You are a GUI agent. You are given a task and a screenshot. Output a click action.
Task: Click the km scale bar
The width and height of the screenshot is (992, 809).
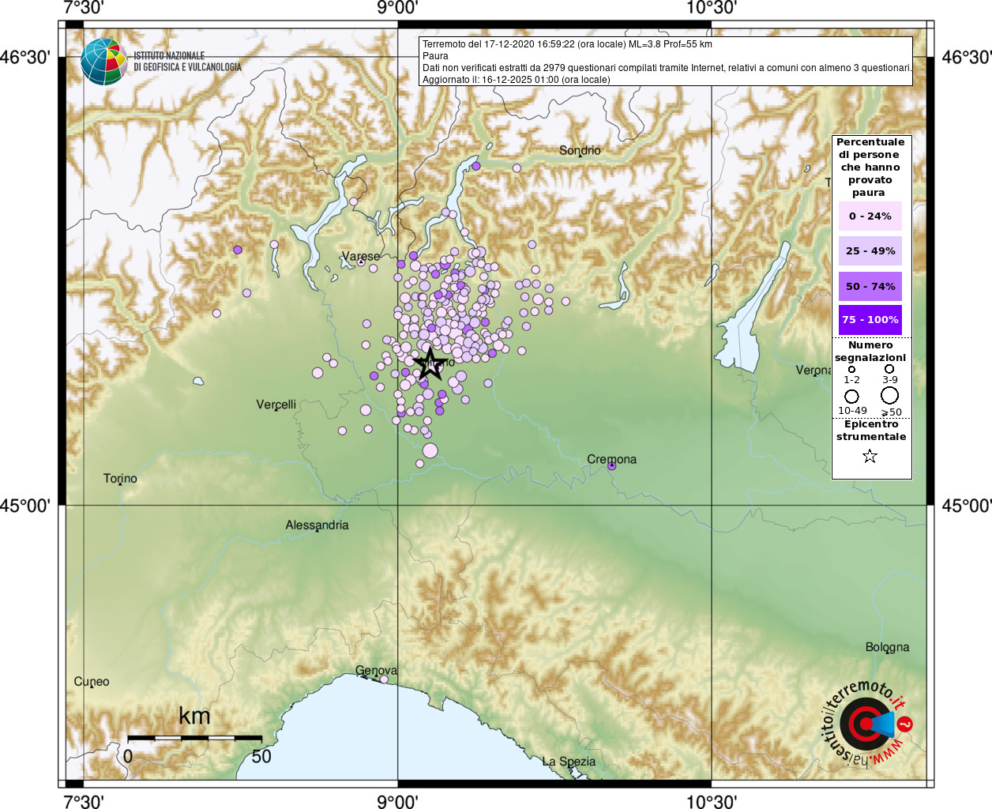pos(194,738)
